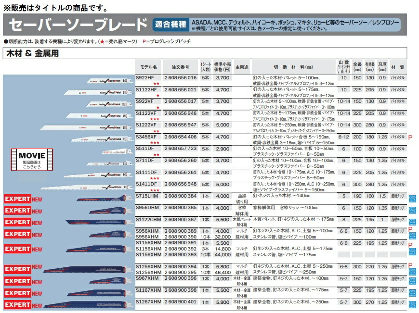
Task: Select model name S1111DF
Action: pos(146,173)
